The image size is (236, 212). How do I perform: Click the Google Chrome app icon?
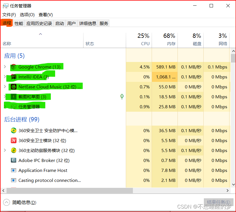tap(14, 67)
